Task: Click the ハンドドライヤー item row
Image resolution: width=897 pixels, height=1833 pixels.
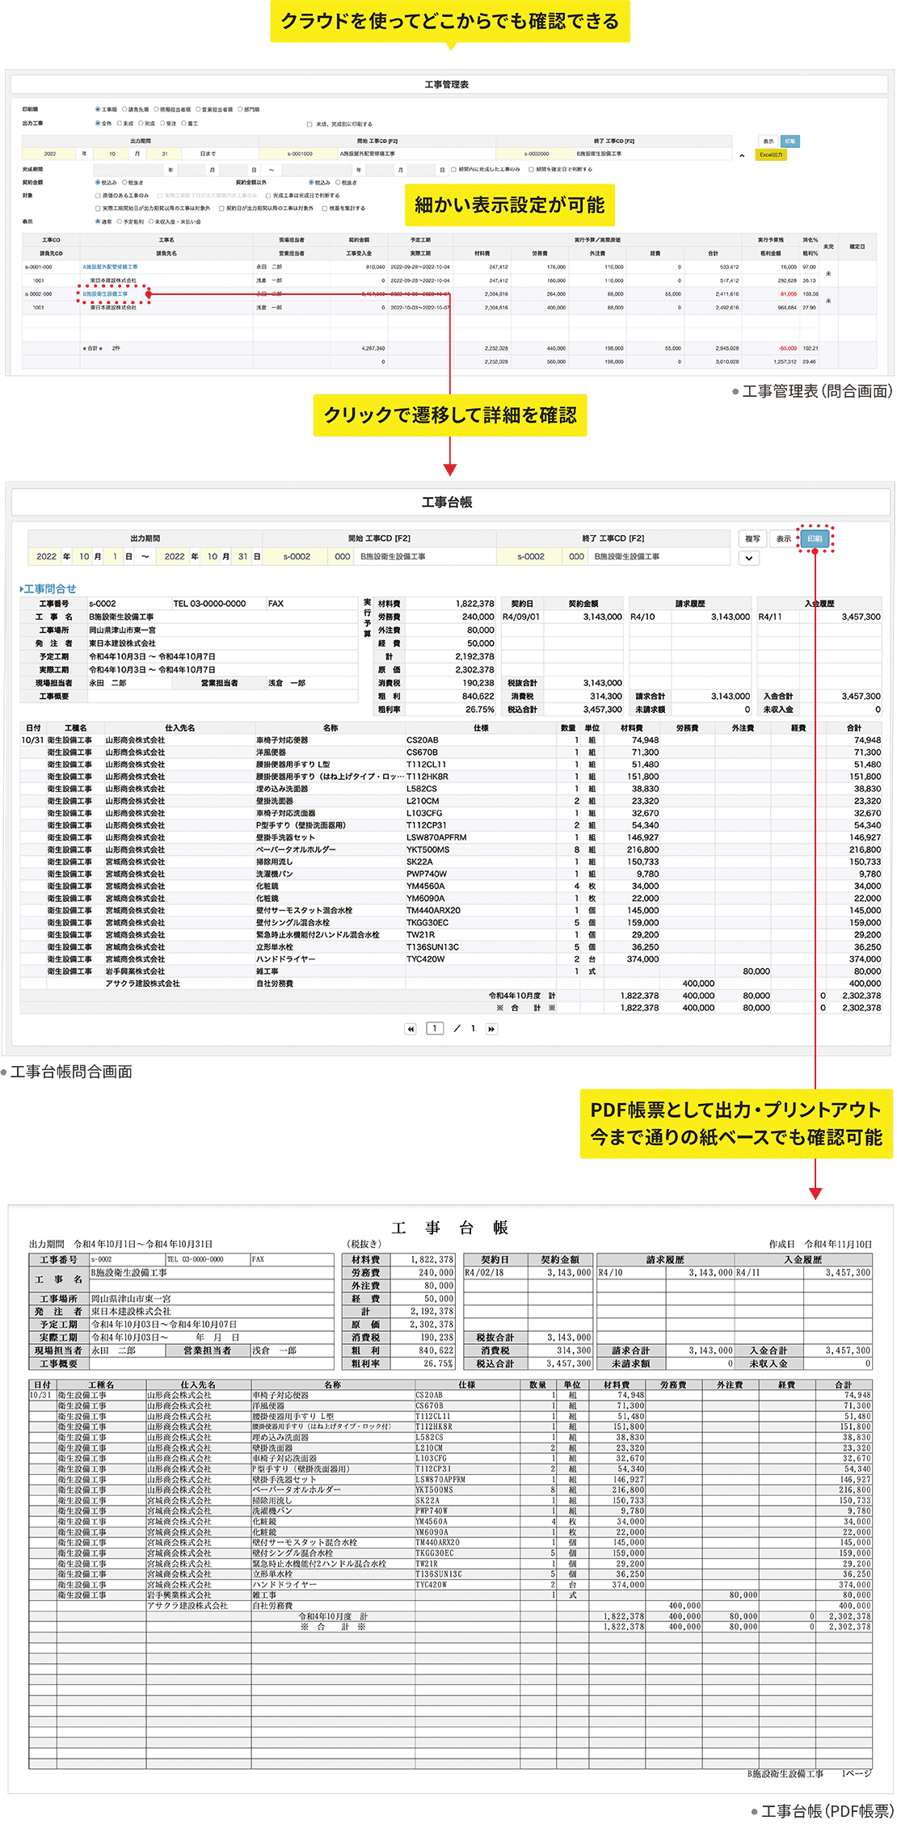Action: coord(451,959)
